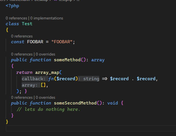Click the "callback:" inlay hint

click(x=33, y=79)
